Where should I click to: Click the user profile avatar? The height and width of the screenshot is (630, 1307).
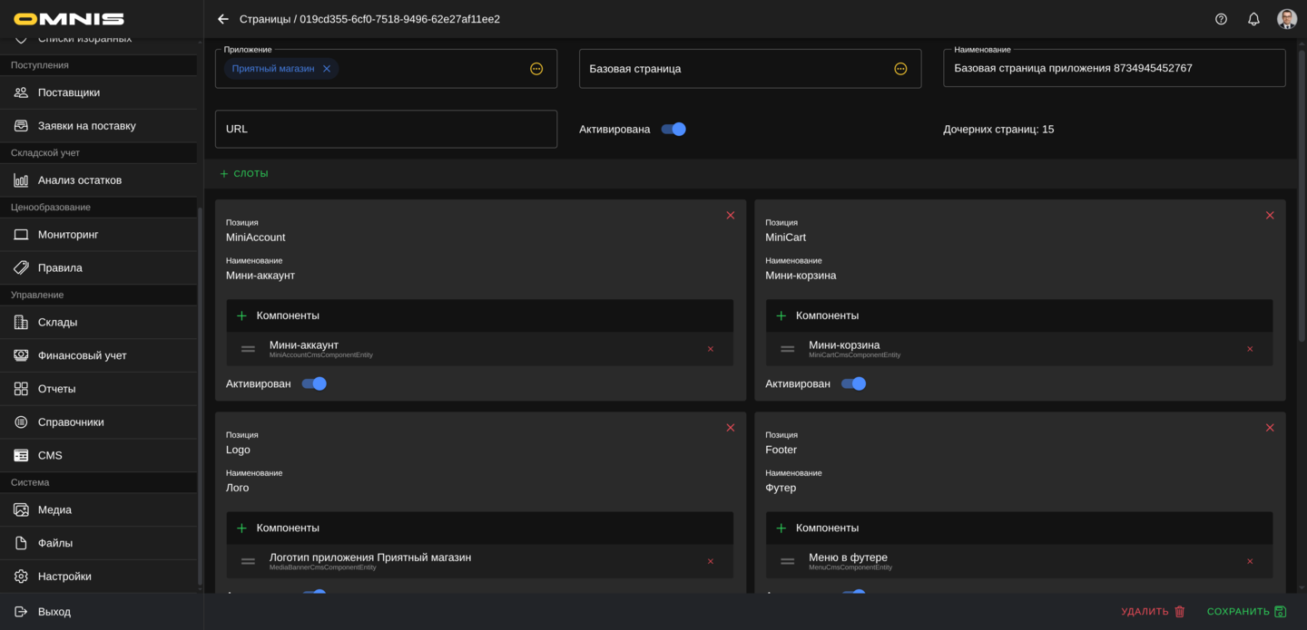coord(1286,19)
